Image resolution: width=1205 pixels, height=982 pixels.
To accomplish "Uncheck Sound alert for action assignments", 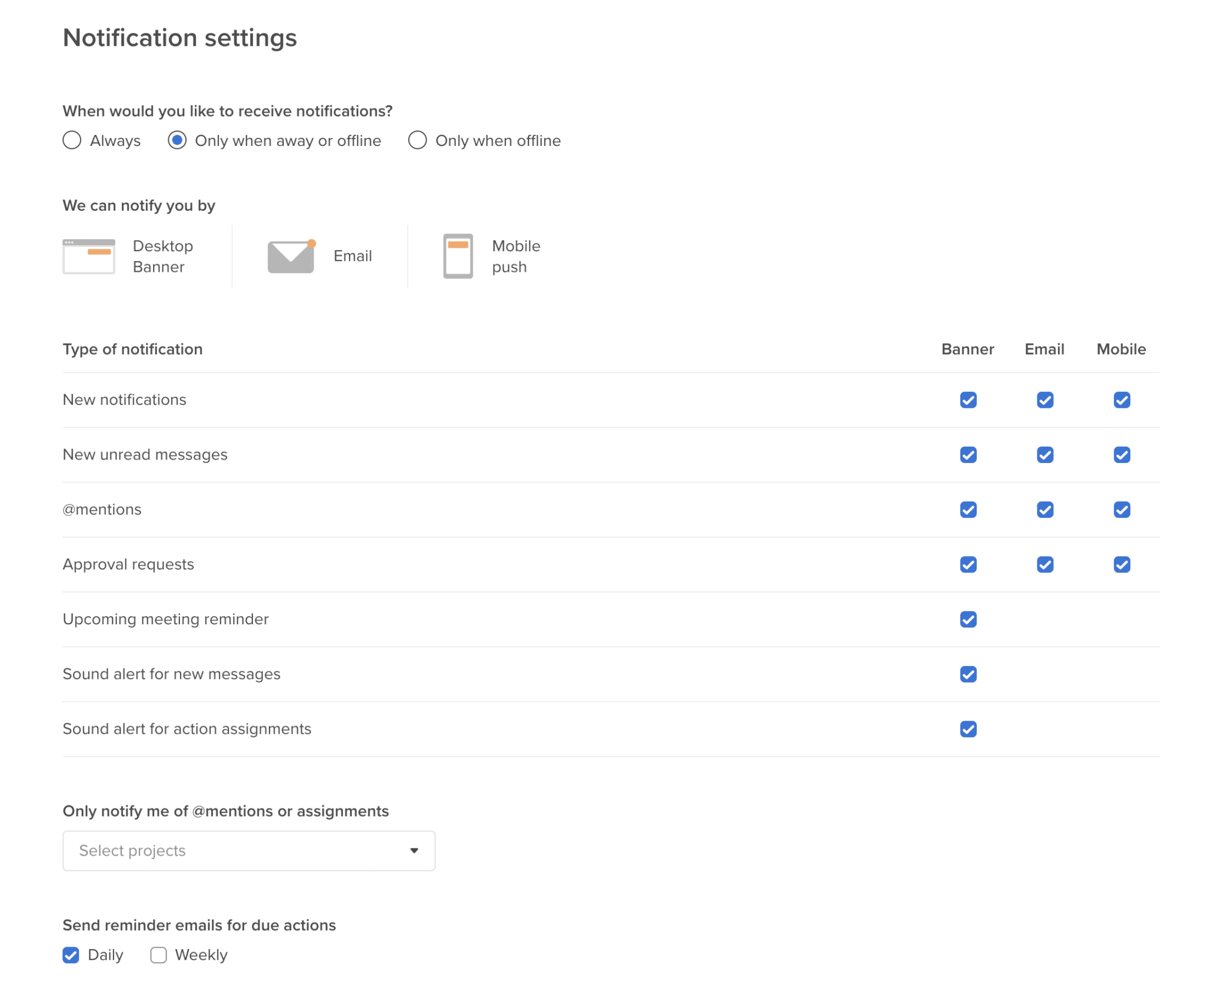I will 967,730.
